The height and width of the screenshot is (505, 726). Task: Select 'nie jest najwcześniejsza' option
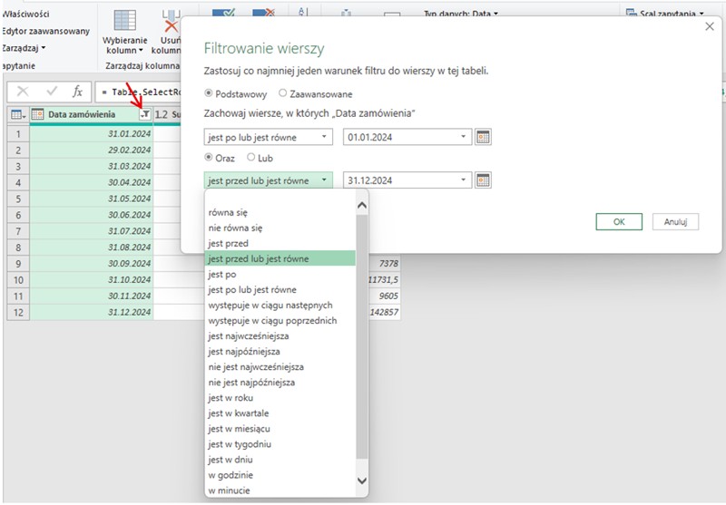coord(280,367)
